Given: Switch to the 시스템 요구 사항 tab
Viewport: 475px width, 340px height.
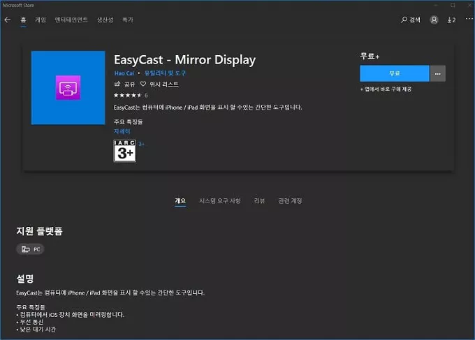Looking at the screenshot, I should [219, 201].
